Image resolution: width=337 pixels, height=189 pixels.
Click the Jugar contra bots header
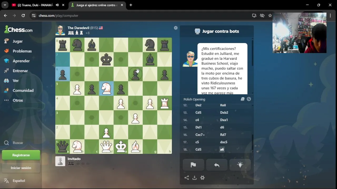[x=217, y=31]
